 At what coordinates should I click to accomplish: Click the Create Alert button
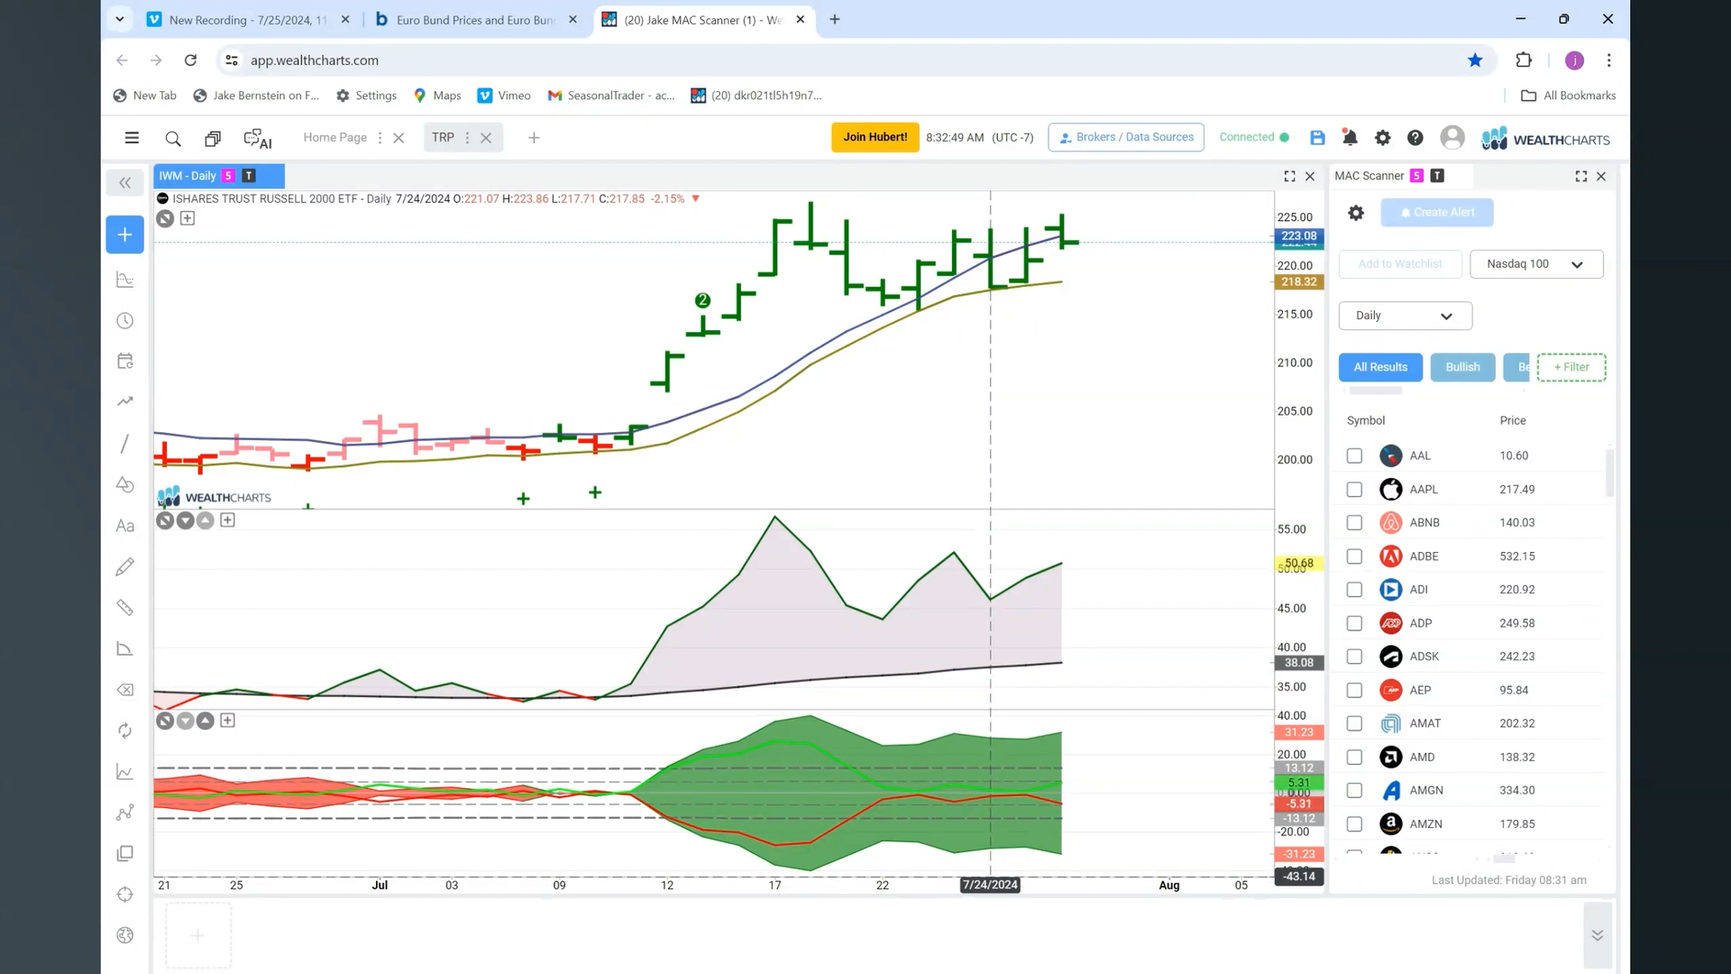1436,213
